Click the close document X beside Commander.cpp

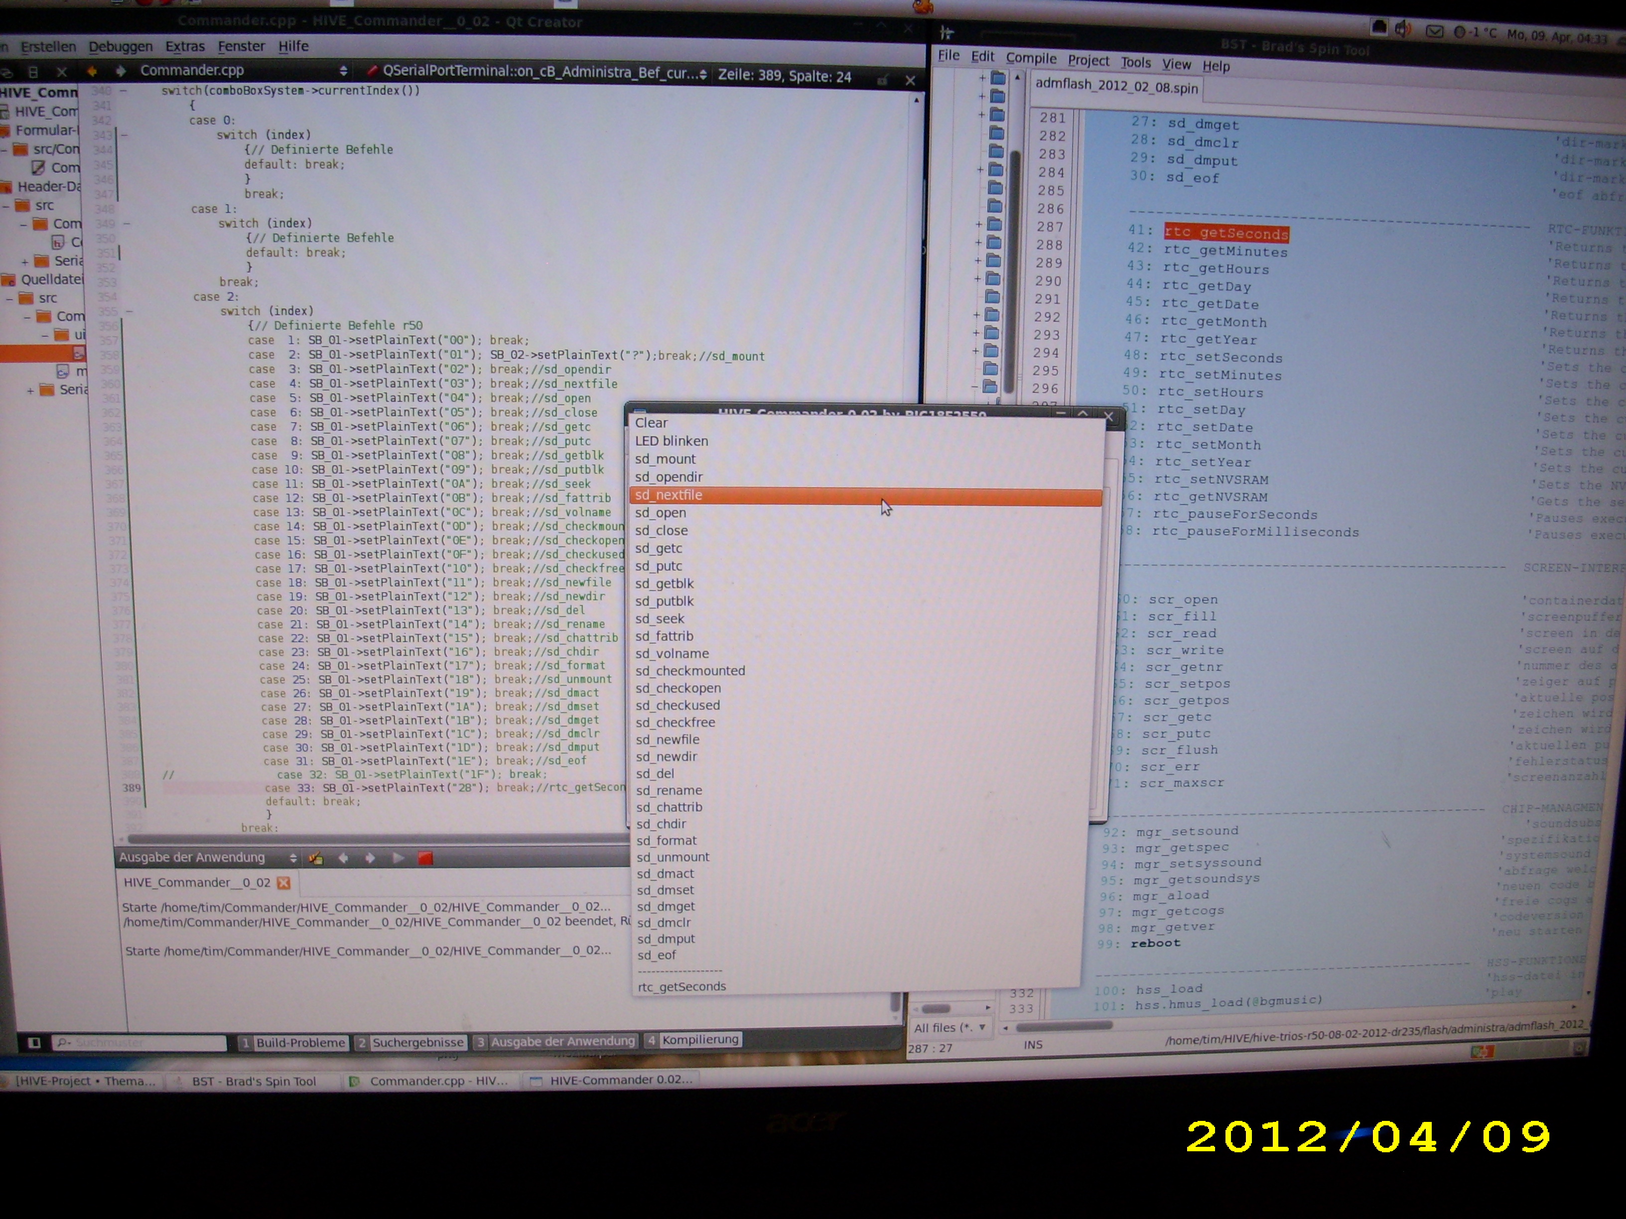910,80
